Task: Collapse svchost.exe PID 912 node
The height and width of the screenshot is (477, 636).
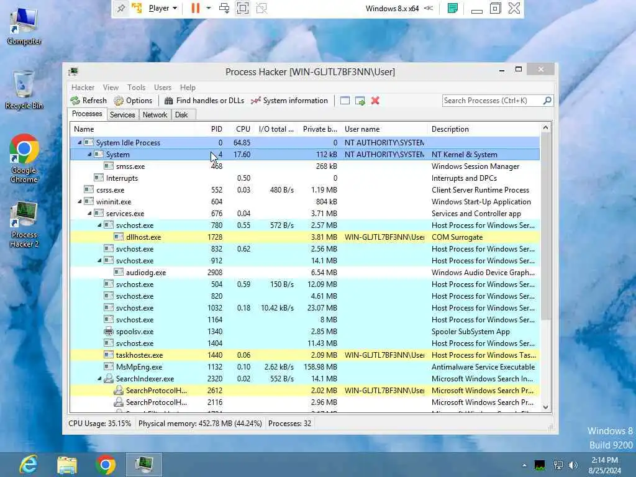Action: 99,260
